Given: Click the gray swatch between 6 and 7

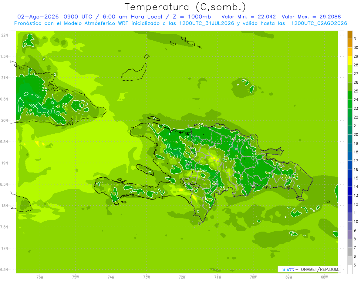Looking at the screenshot, I should (350, 252).
